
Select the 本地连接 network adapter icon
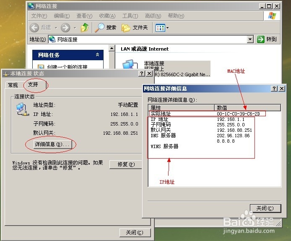tap(130, 64)
